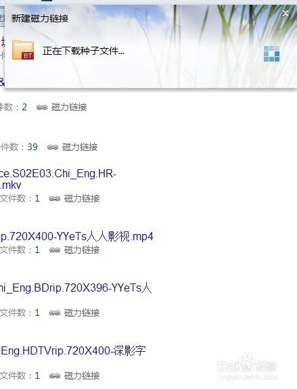Screen dimensions: 297x389
Task: Click the chain icon under the mp4 title
Action: coord(55,250)
